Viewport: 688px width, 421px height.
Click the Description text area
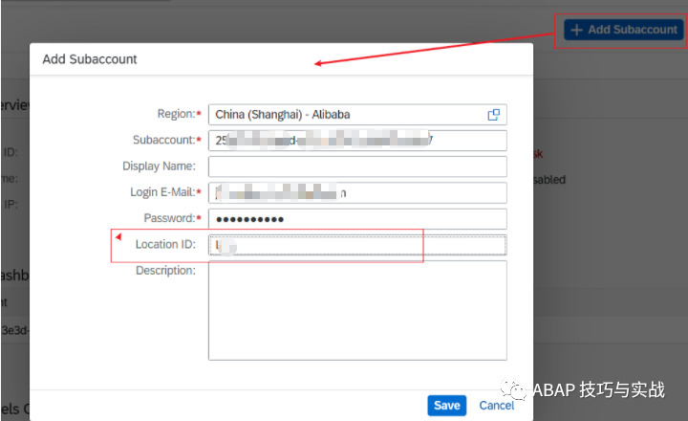coord(357,310)
